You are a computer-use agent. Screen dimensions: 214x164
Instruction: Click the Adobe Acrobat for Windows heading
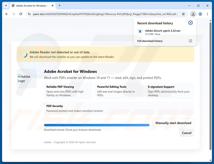coord(70,71)
